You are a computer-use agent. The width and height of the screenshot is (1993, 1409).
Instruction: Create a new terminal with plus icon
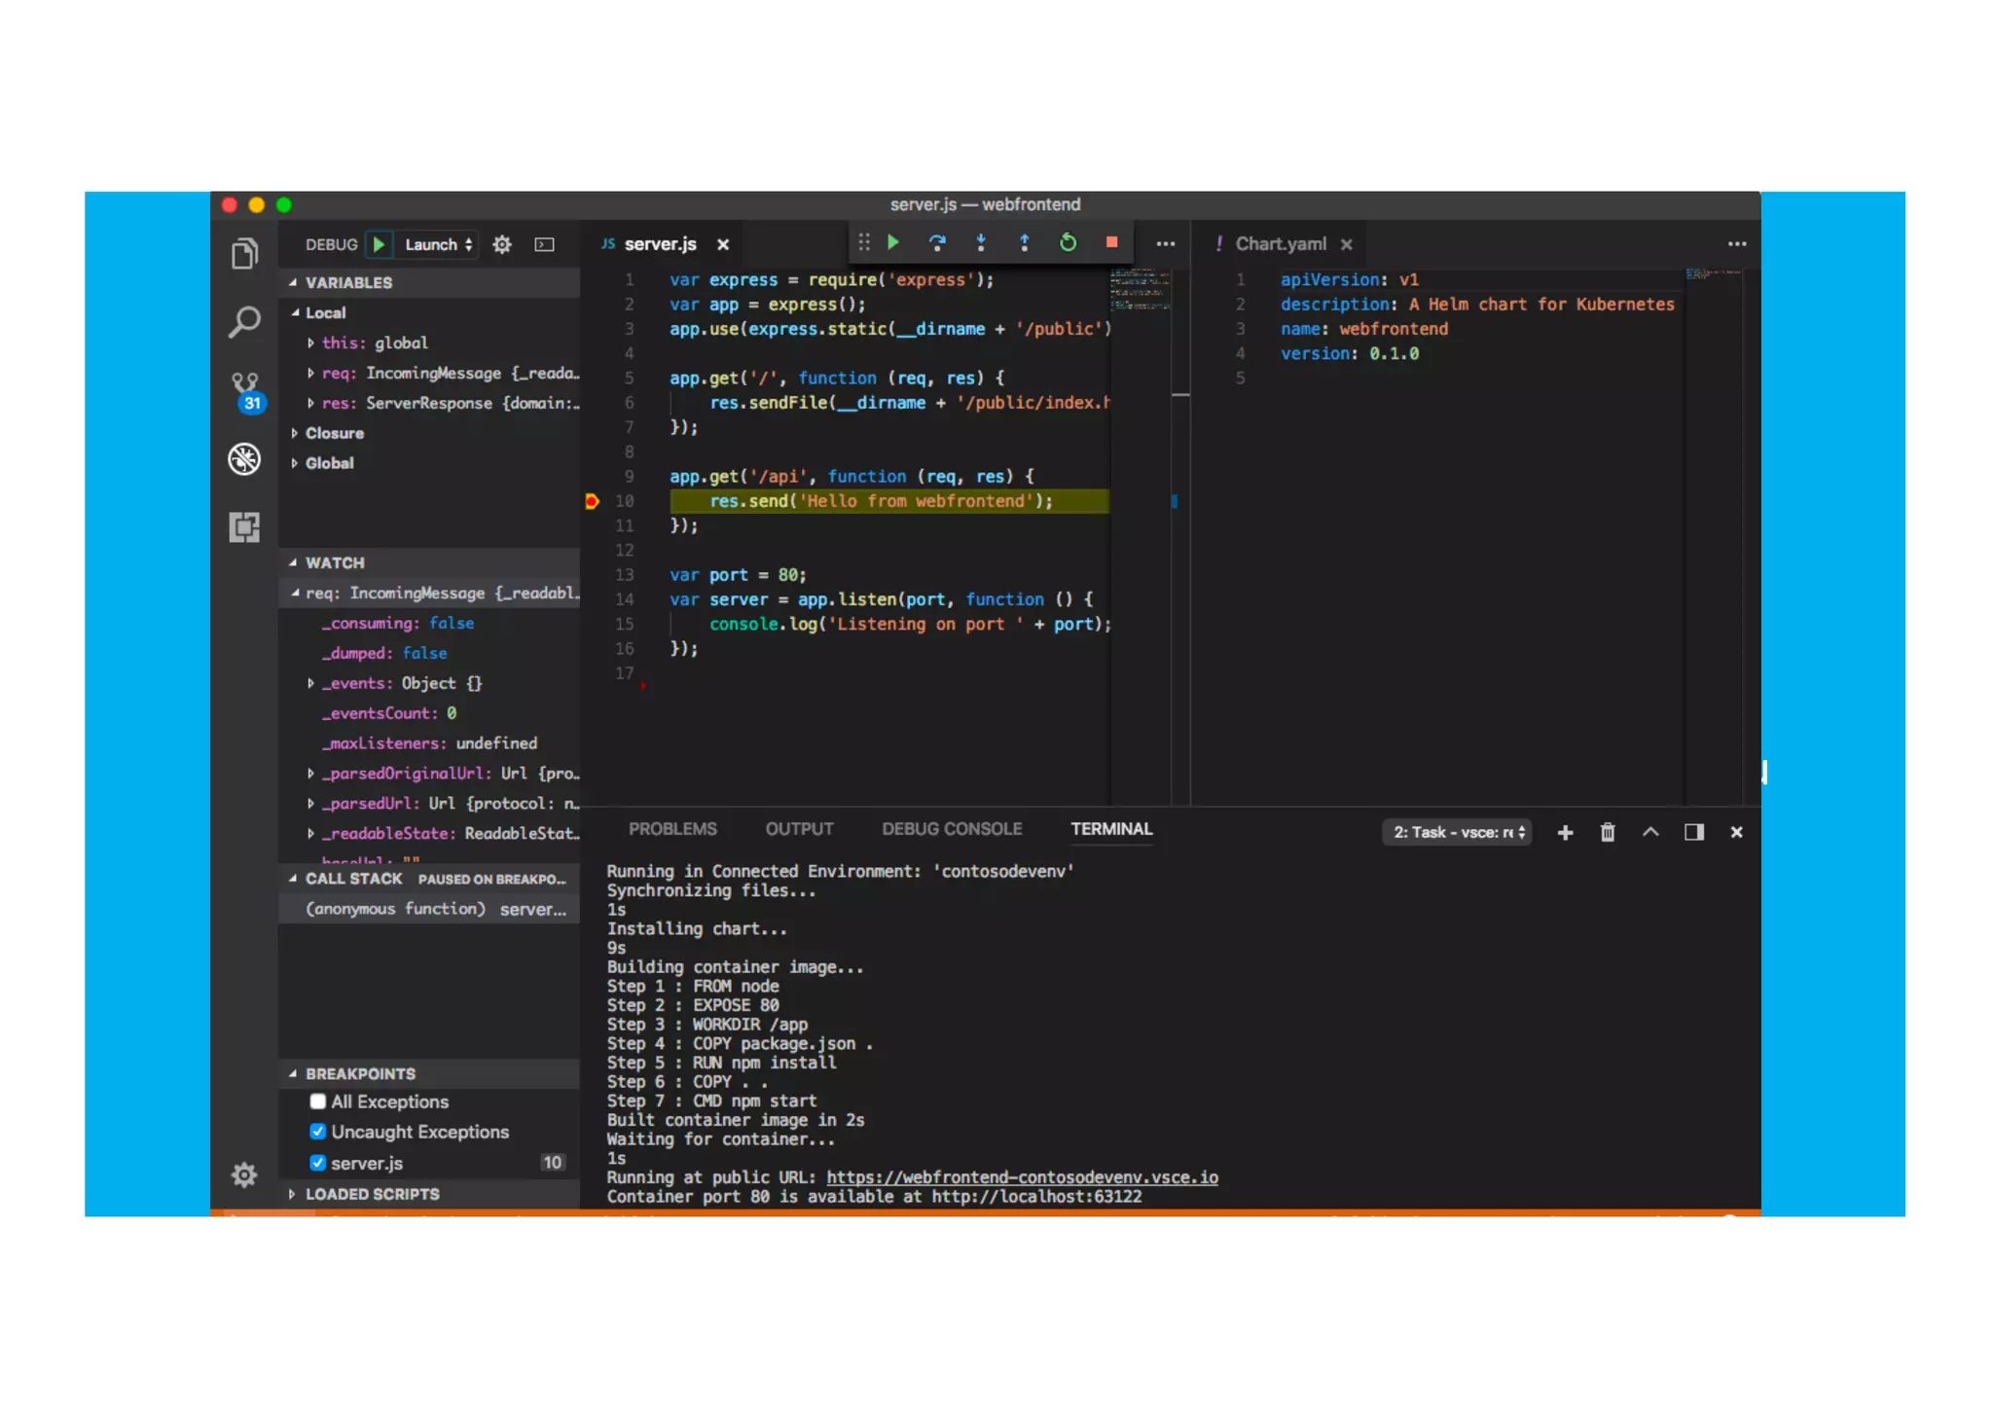click(x=1565, y=832)
